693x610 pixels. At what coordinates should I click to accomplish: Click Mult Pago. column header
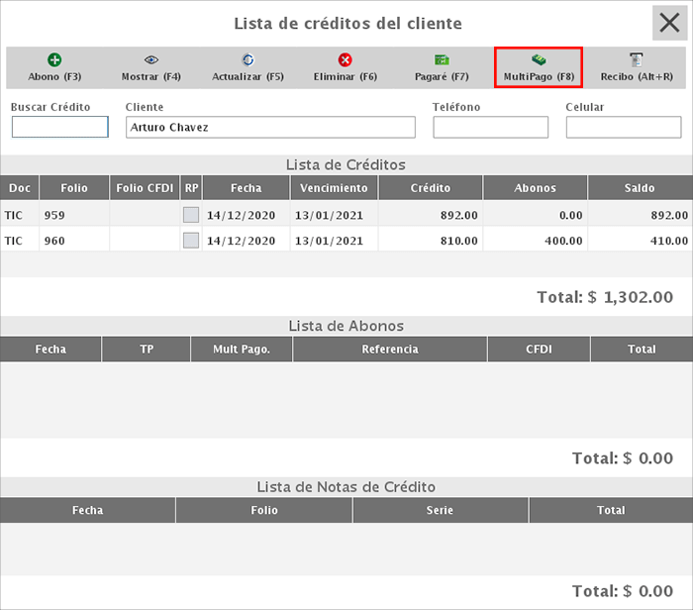242,350
